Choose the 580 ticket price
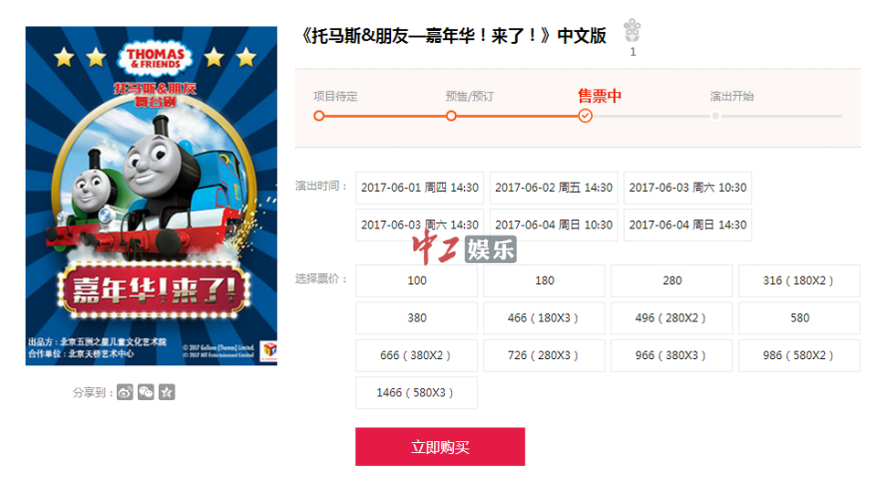 tap(799, 318)
